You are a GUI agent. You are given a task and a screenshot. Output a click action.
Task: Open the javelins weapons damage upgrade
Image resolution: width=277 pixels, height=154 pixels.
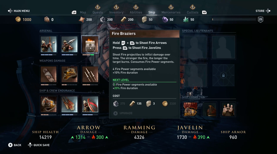(x=90, y=74)
